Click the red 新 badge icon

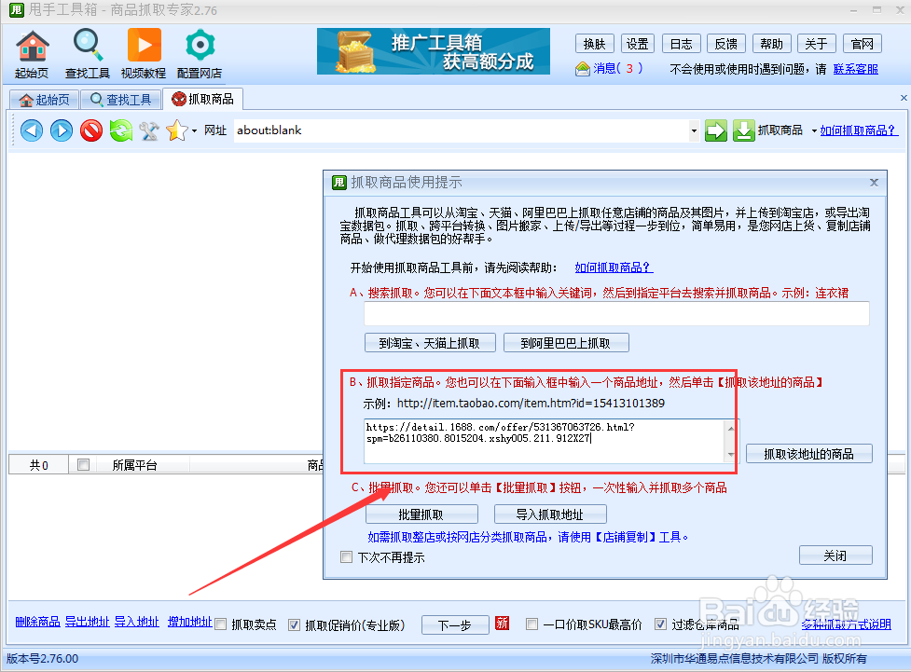[502, 624]
